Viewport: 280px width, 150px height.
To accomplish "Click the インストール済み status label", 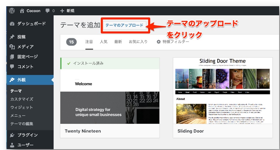I will click(88, 63).
